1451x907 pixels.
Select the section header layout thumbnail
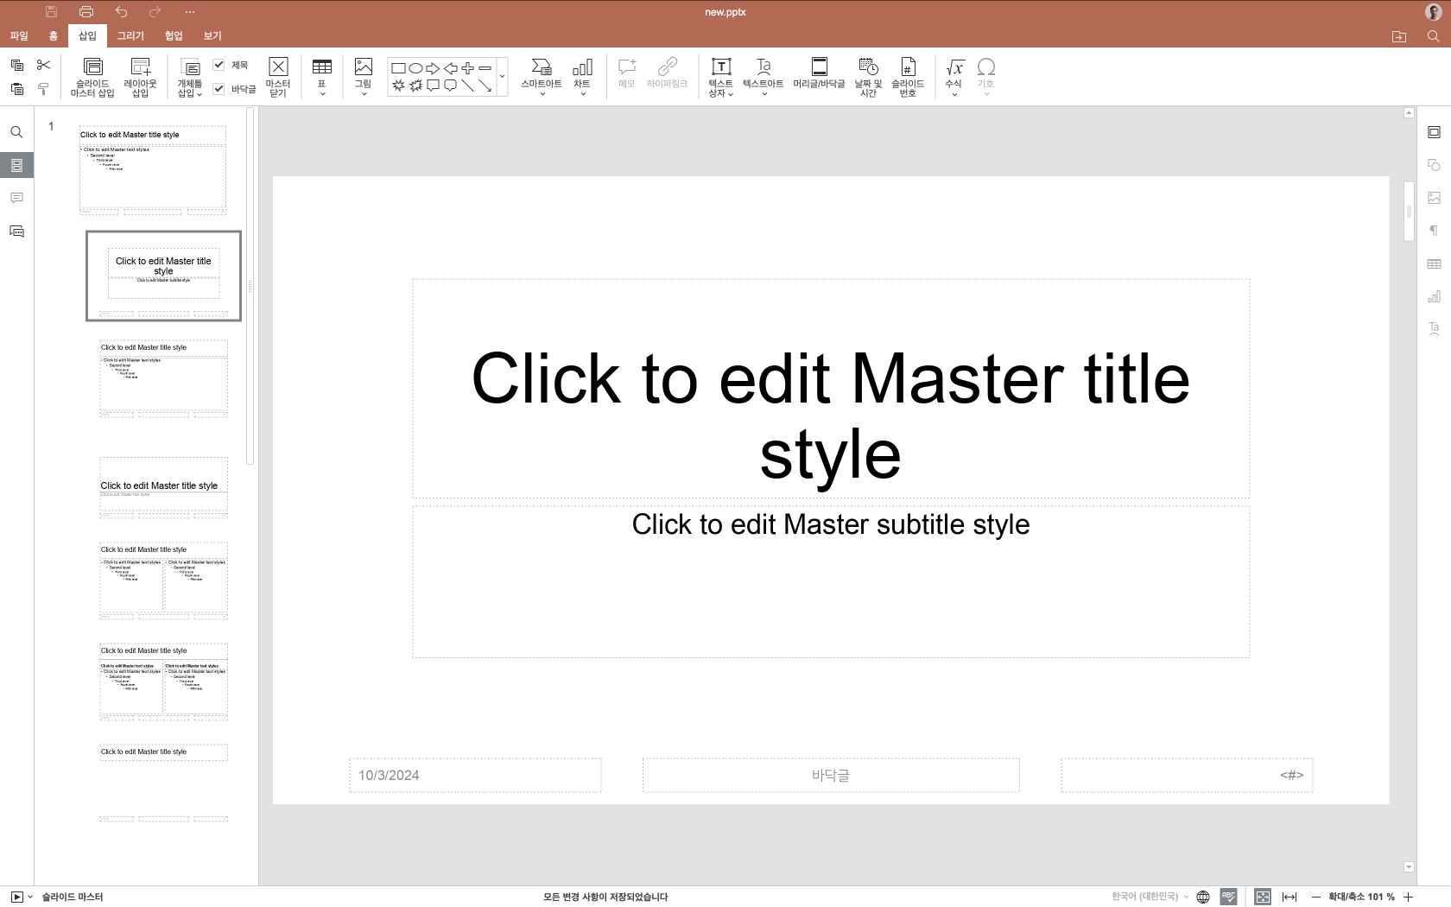point(163,487)
